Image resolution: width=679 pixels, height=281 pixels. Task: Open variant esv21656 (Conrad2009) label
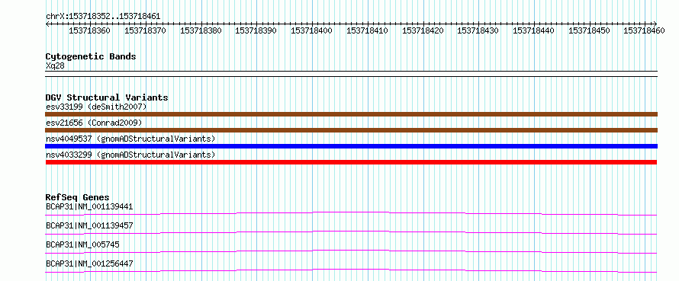[x=94, y=123]
